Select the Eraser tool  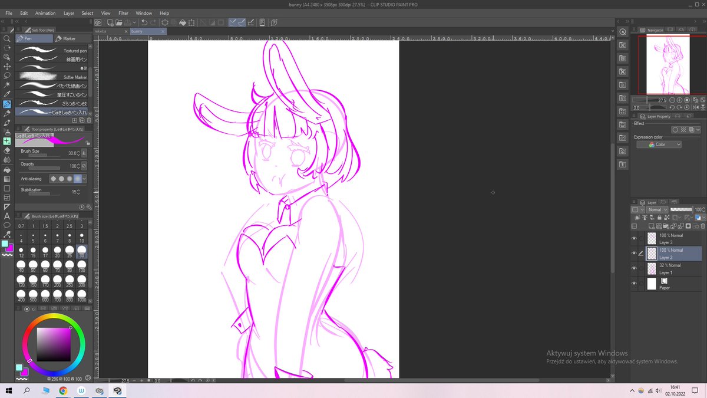[x=7, y=150]
